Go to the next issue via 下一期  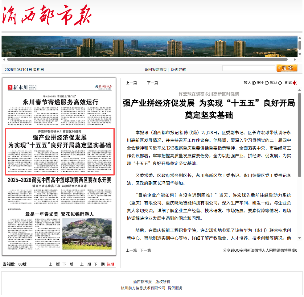click(x=99, y=264)
